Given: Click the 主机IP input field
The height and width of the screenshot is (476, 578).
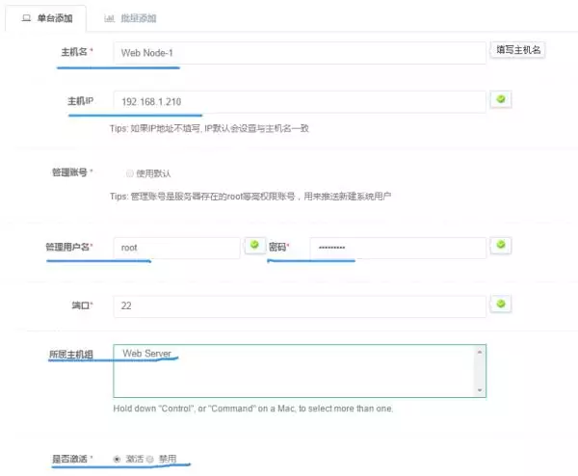Looking at the screenshot, I should click(300, 102).
